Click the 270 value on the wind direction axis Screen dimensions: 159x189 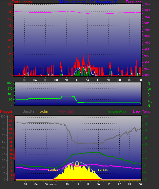[10, 89]
